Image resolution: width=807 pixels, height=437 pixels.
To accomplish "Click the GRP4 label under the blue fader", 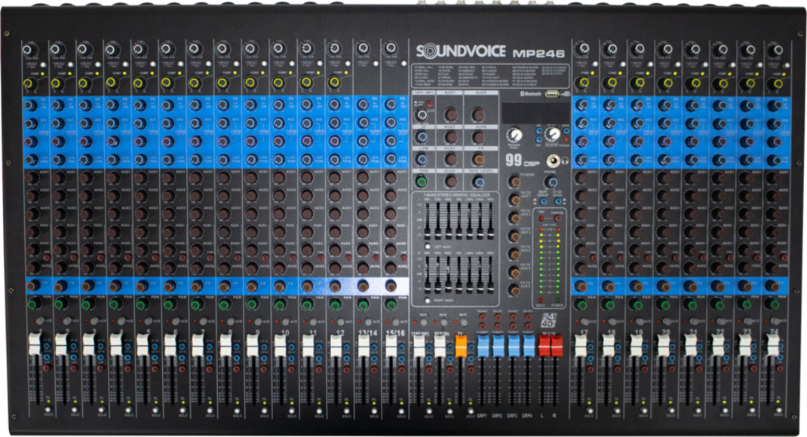I will 527,415.
